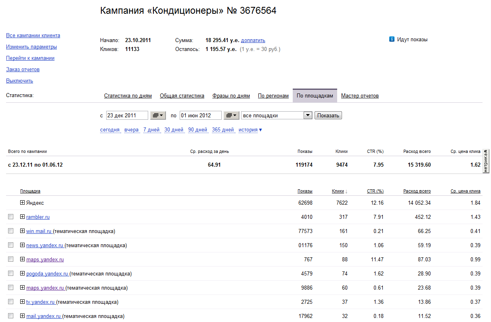
Task: Select the news.yandex.ru row checkbox
Action: click(10, 245)
